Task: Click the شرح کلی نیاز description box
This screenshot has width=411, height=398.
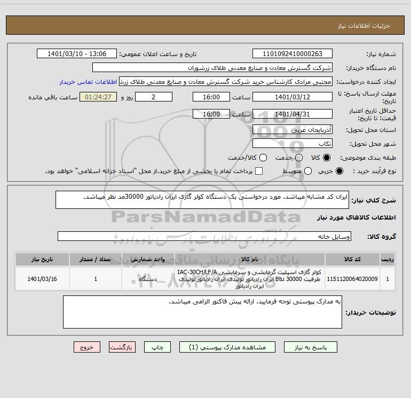Action: (202, 200)
